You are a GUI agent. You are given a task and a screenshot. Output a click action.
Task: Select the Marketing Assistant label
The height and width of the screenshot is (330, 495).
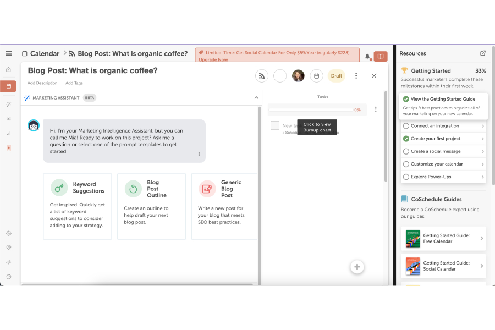[x=56, y=98]
